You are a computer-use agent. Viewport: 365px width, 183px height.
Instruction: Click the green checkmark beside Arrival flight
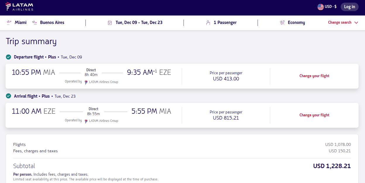(8, 96)
